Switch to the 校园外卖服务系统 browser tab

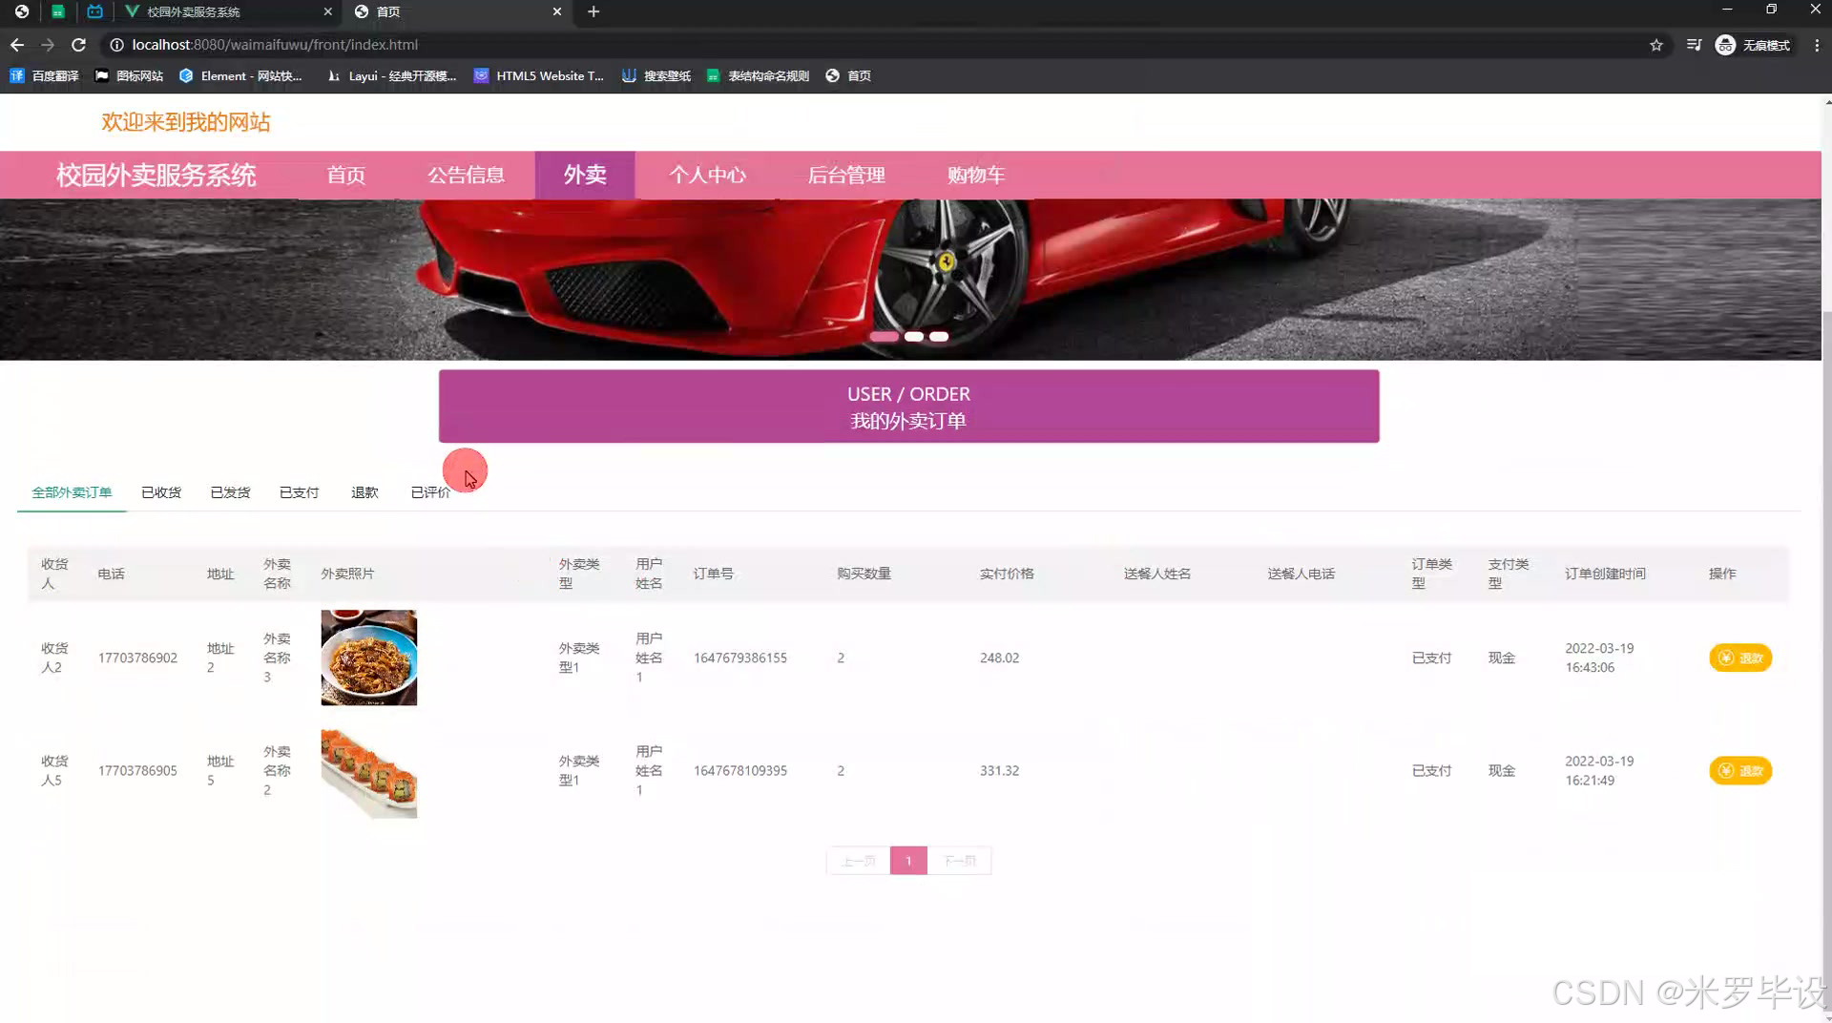pos(229,11)
